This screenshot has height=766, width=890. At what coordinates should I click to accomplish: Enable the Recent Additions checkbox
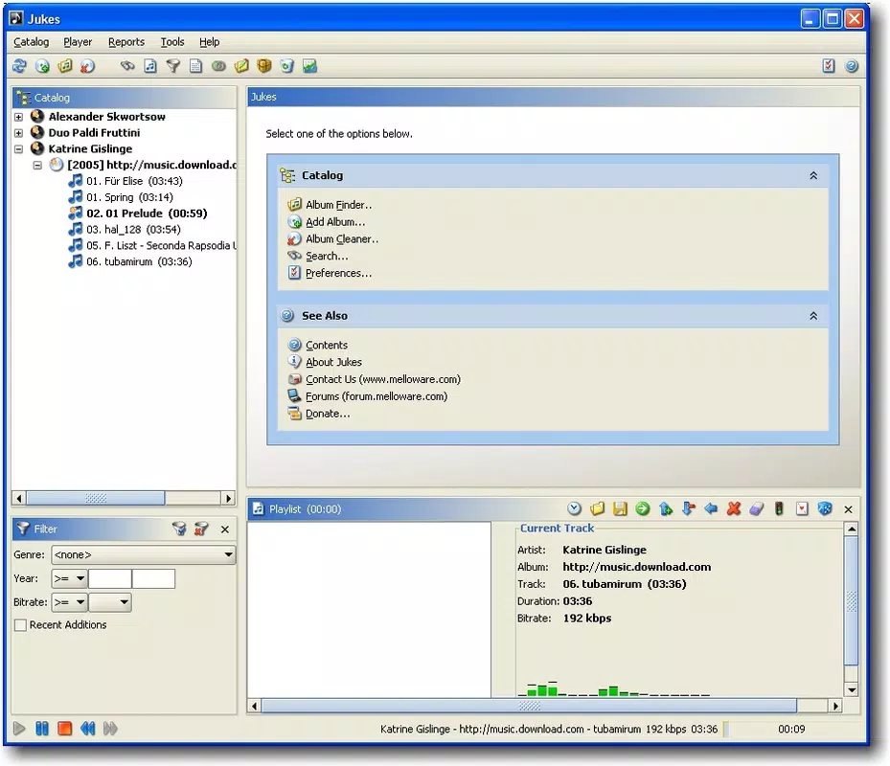point(21,624)
